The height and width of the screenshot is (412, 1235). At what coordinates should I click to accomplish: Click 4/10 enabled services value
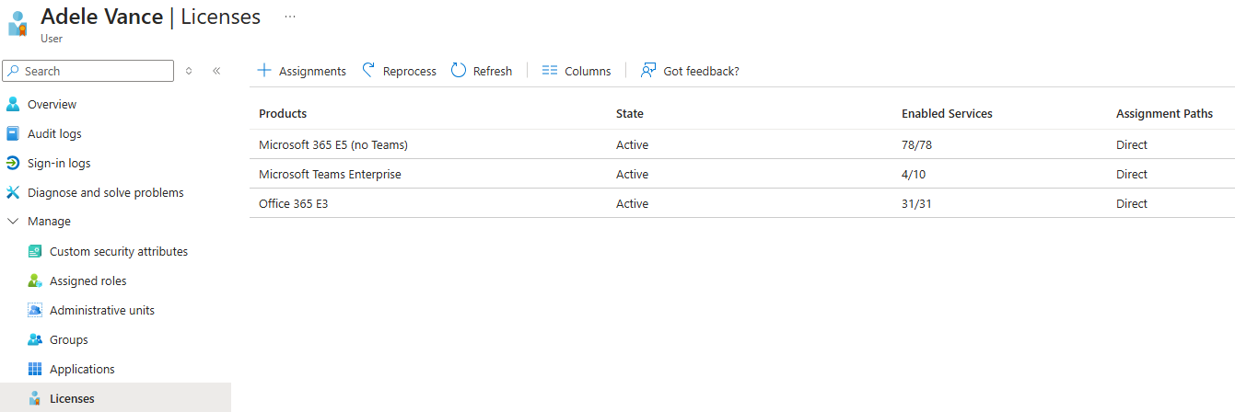pyautogui.click(x=914, y=174)
